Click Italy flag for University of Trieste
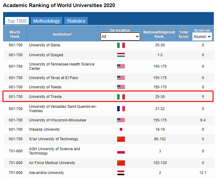216x178 pixels. pyautogui.click(x=121, y=97)
